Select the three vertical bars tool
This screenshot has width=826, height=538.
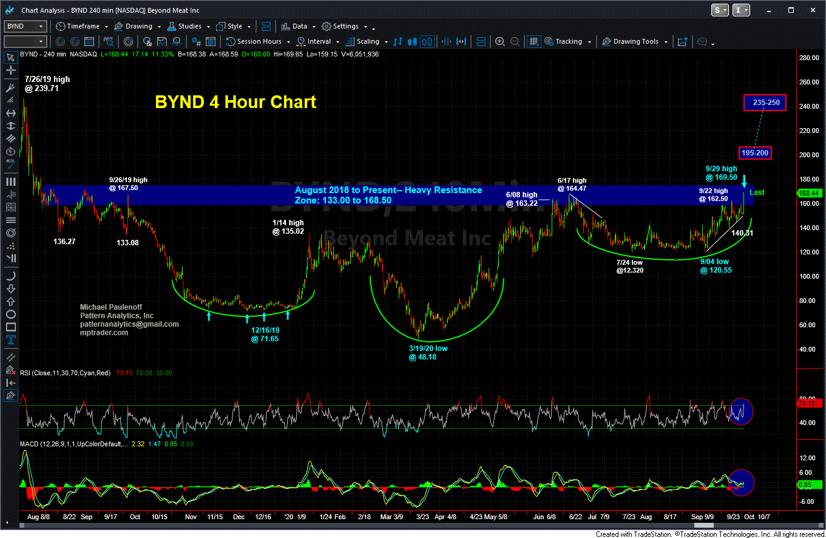(x=10, y=181)
